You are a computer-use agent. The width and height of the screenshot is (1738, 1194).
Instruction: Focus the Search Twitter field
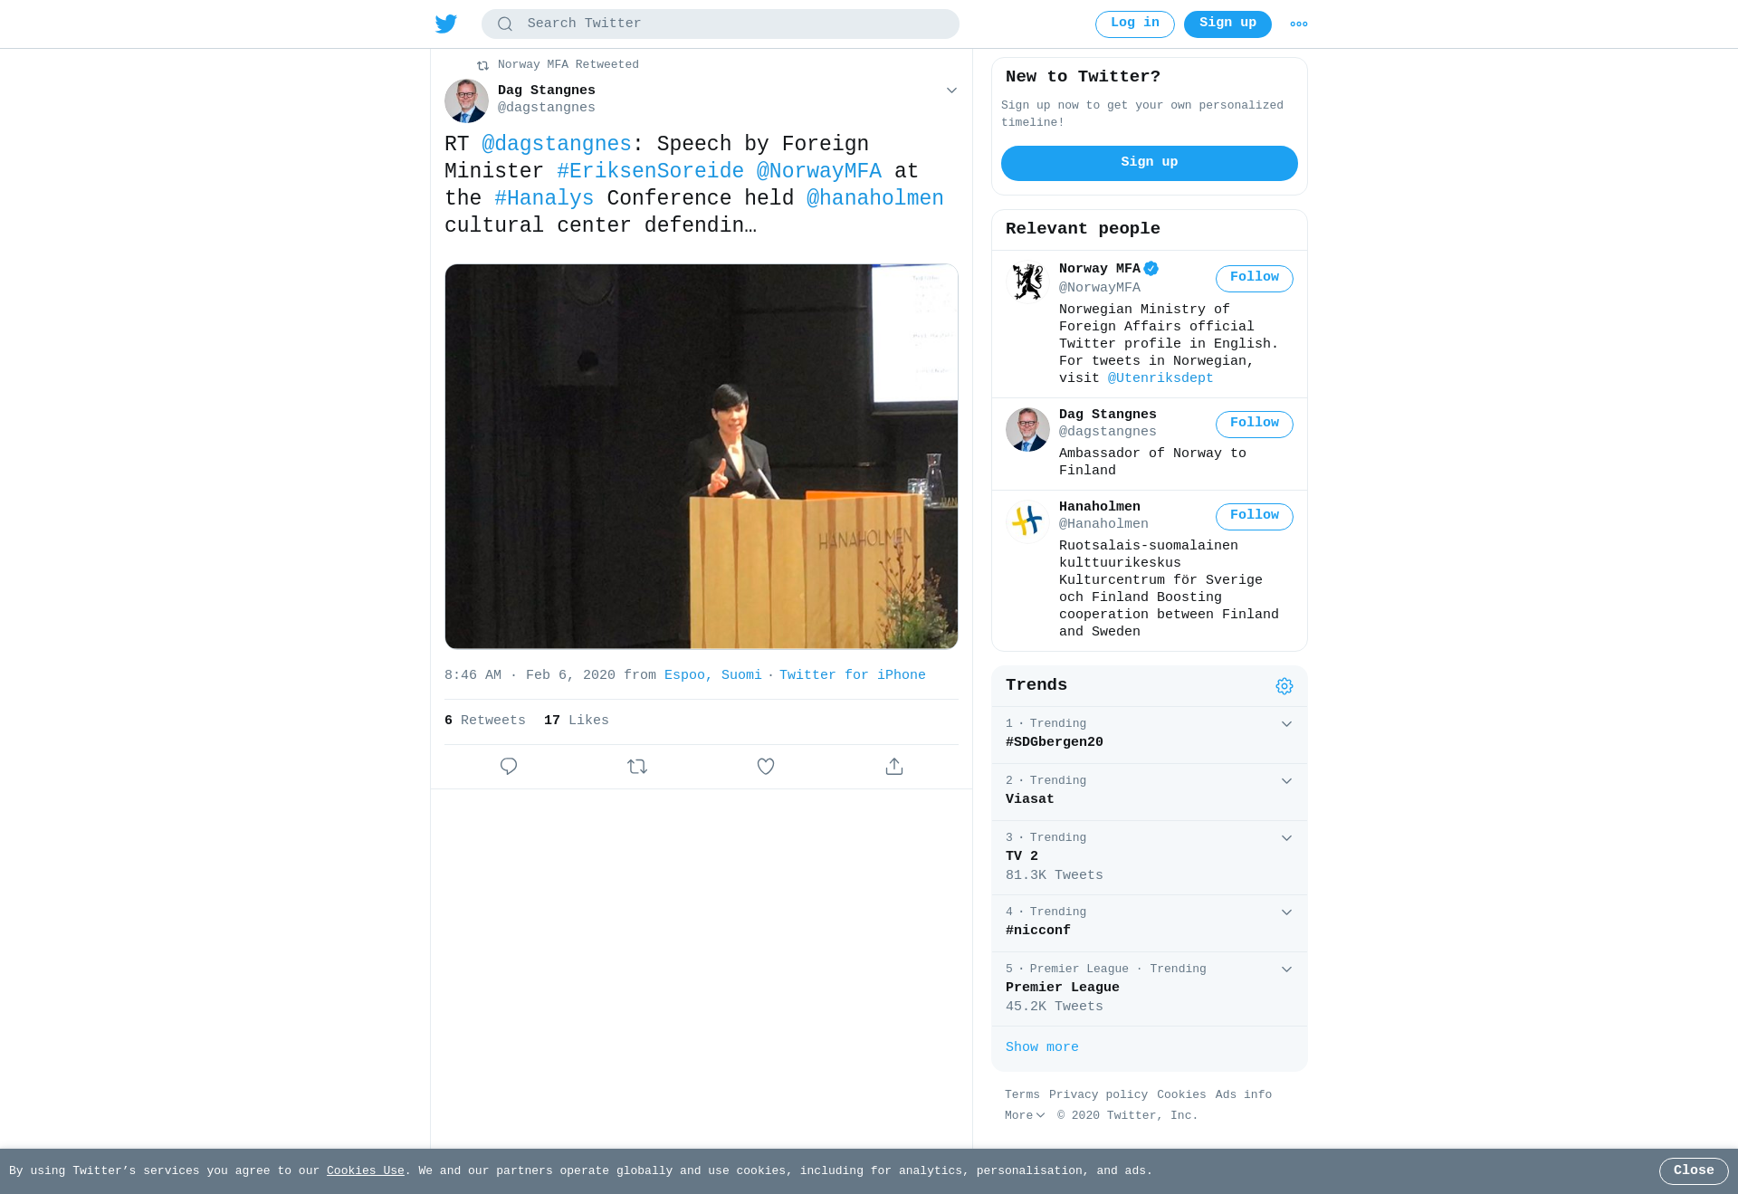[721, 24]
